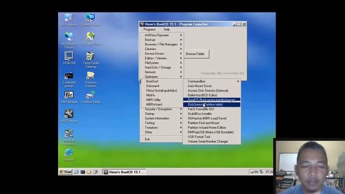Expand AntiVirus/Spyware submenu

point(162,35)
